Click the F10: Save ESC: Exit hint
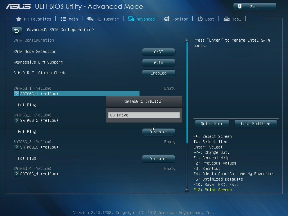 tap(216, 184)
